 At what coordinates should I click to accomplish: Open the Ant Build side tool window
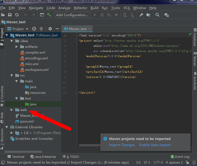[195, 81]
